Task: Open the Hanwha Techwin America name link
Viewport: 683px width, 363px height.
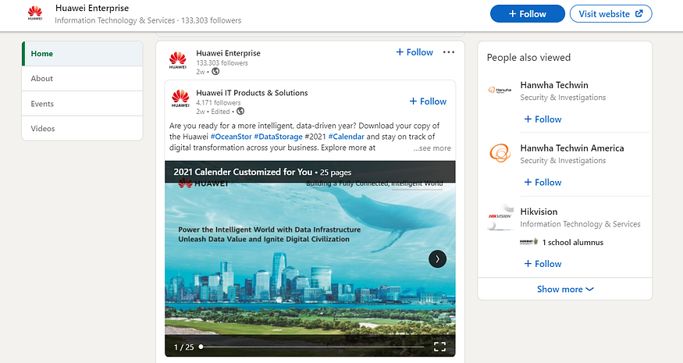Action: tap(572, 148)
